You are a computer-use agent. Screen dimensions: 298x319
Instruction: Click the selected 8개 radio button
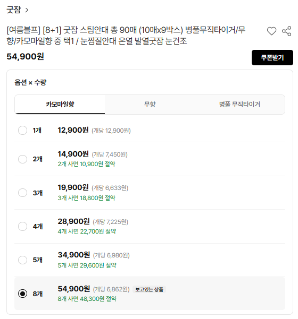pos(23,294)
